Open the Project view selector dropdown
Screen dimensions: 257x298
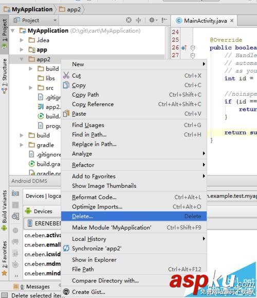click(x=35, y=20)
